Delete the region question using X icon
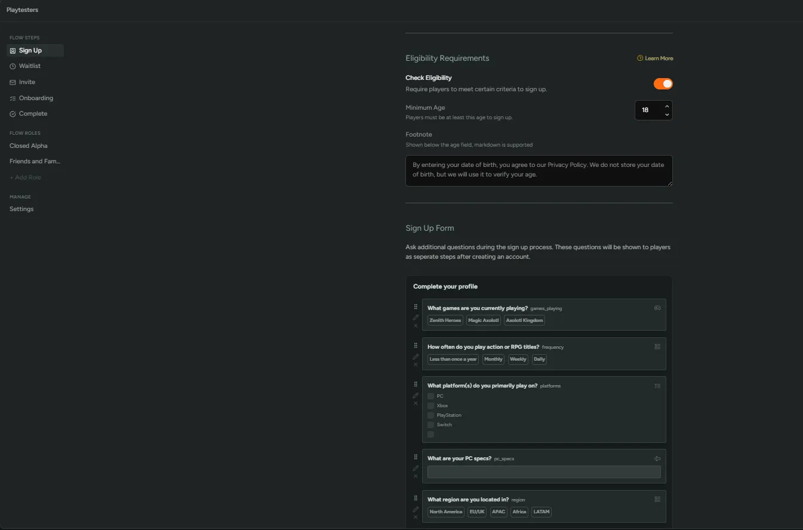803x530 pixels. 416,517
